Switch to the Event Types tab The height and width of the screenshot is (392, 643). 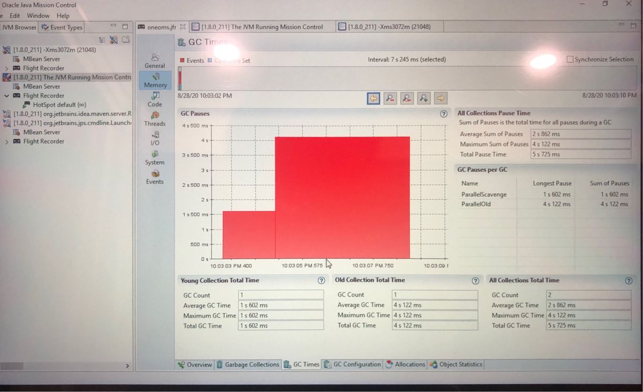tap(62, 27)
